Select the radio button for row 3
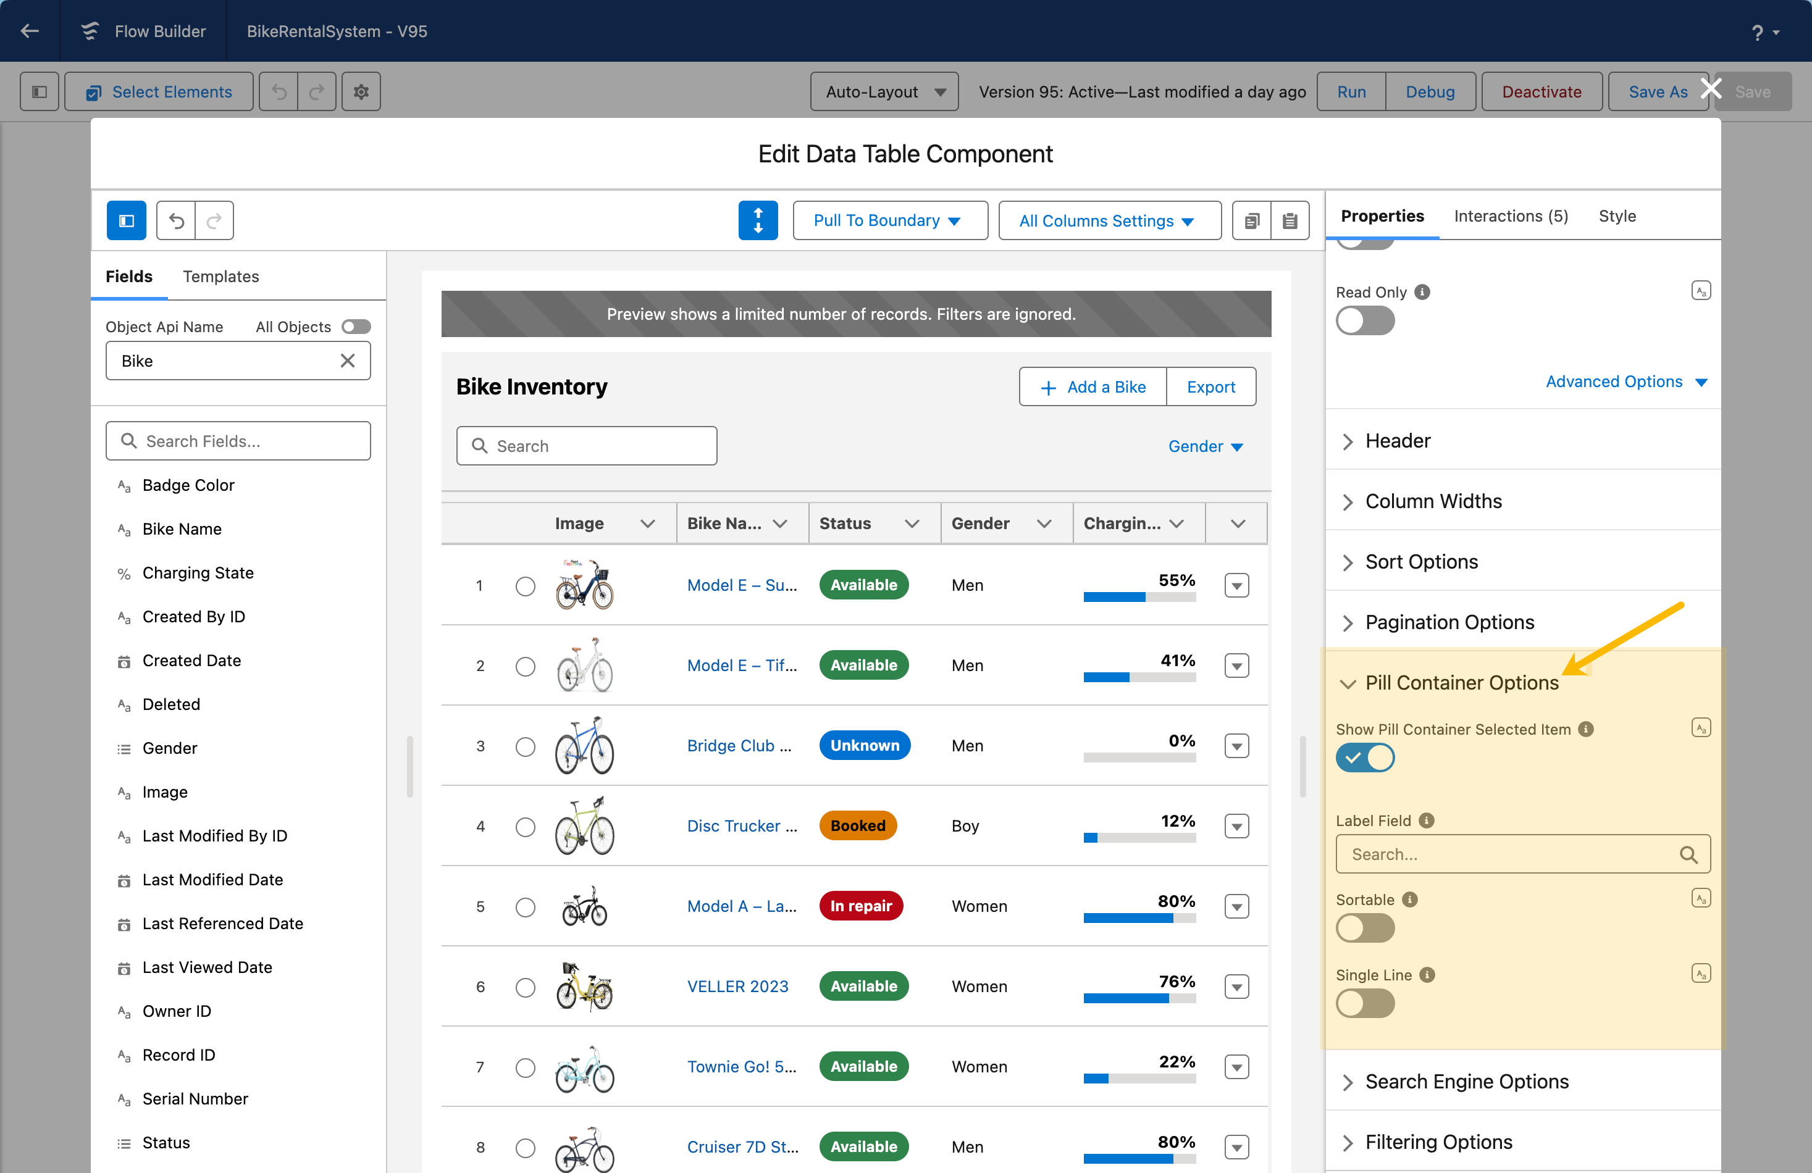 tap(526, 747)
